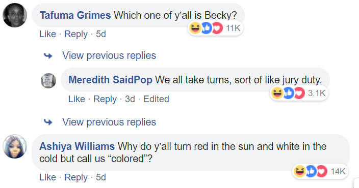The height and width of the screenshot is (188, 359).
Task: Click the thumbs-up reaction on Tafuma's comment
Action: click(207, 28)
